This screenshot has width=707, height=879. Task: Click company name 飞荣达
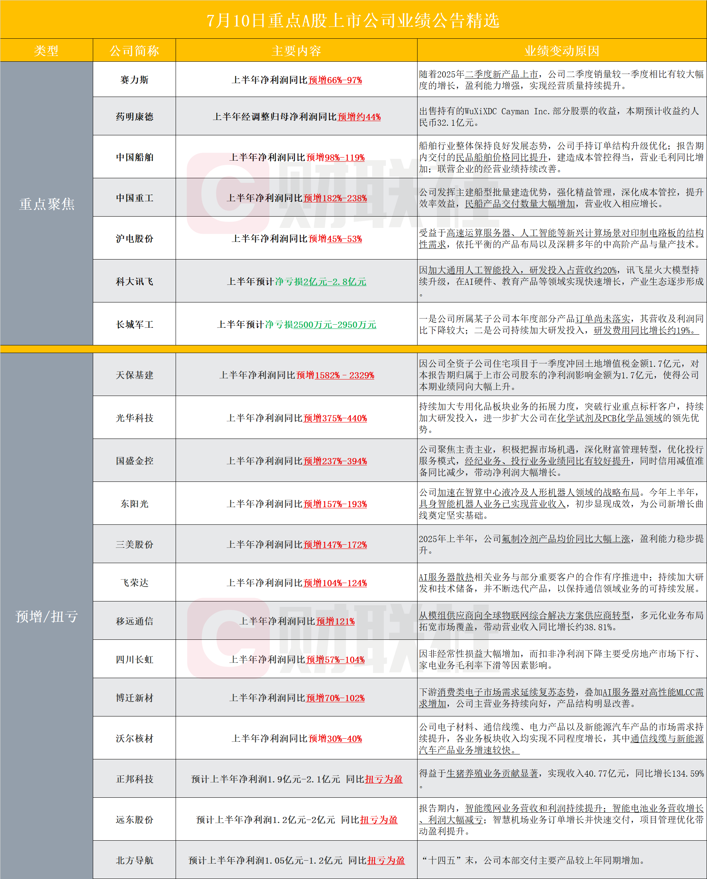tap(134, 583)
